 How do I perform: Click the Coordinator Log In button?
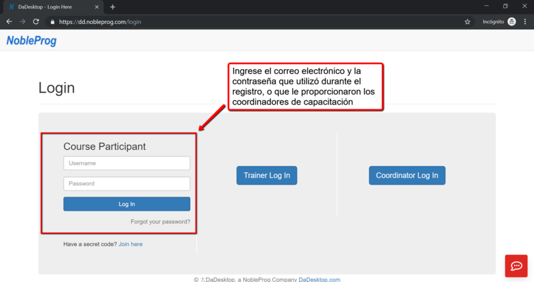coord(407,175)
